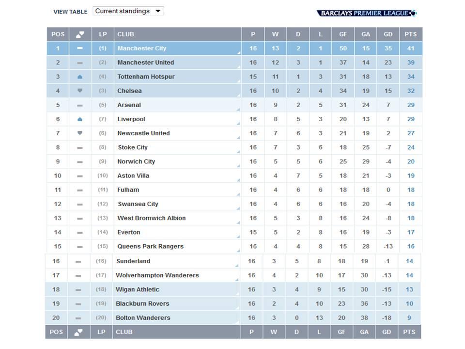Click the Barclays Premier League logo
This screenshot has width=465, height=349.
[x=367, y=13]
